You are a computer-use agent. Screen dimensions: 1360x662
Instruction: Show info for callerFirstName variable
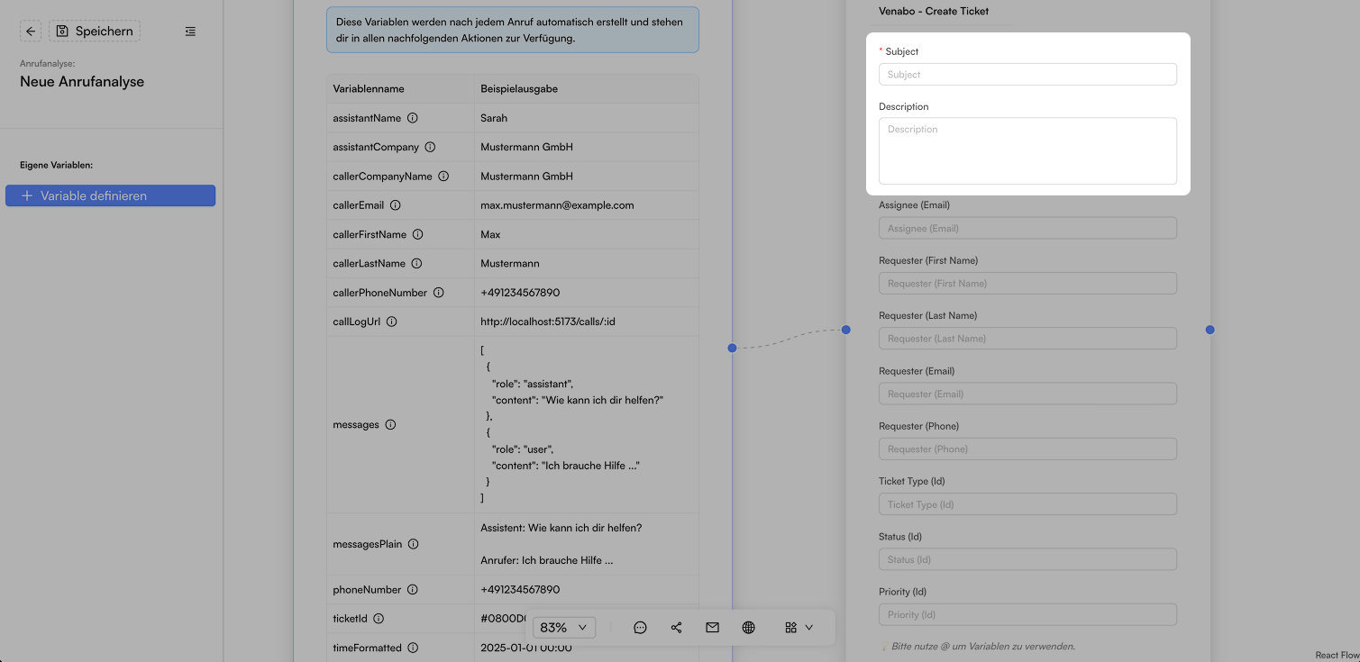click(417, 234)
